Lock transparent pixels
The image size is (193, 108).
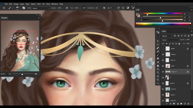tap(167, 43)
